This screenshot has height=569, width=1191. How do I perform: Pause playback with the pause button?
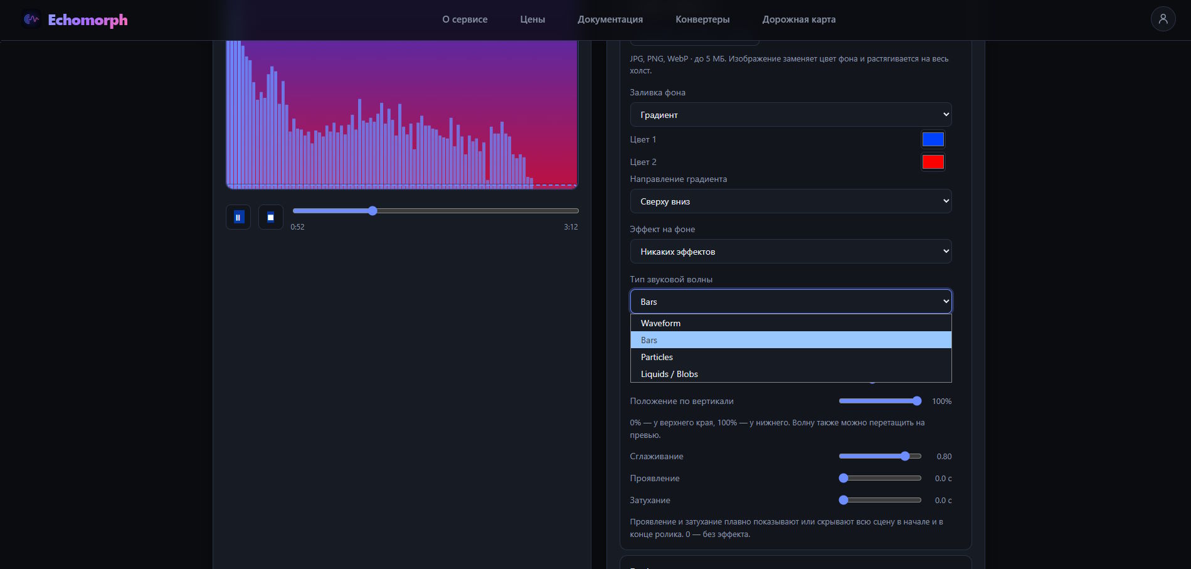coord(238,217)
